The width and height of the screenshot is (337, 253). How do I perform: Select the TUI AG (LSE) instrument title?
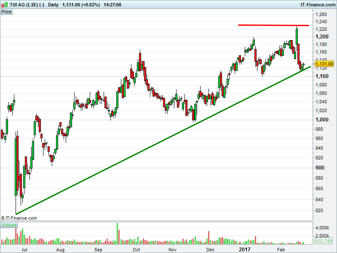27,5
